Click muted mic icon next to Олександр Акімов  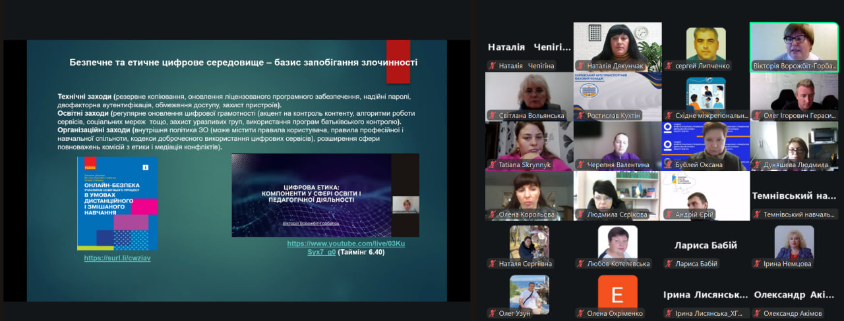(757, 314)
